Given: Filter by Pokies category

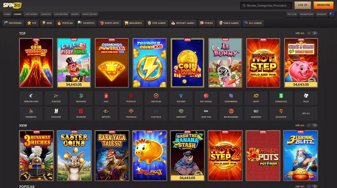Looking at the screenshot, I should point(206,23).
